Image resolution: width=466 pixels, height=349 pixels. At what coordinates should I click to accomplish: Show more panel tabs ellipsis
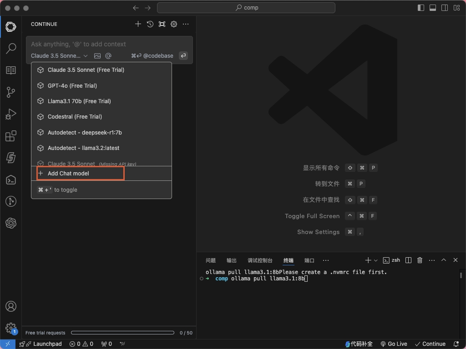(326, 260)
